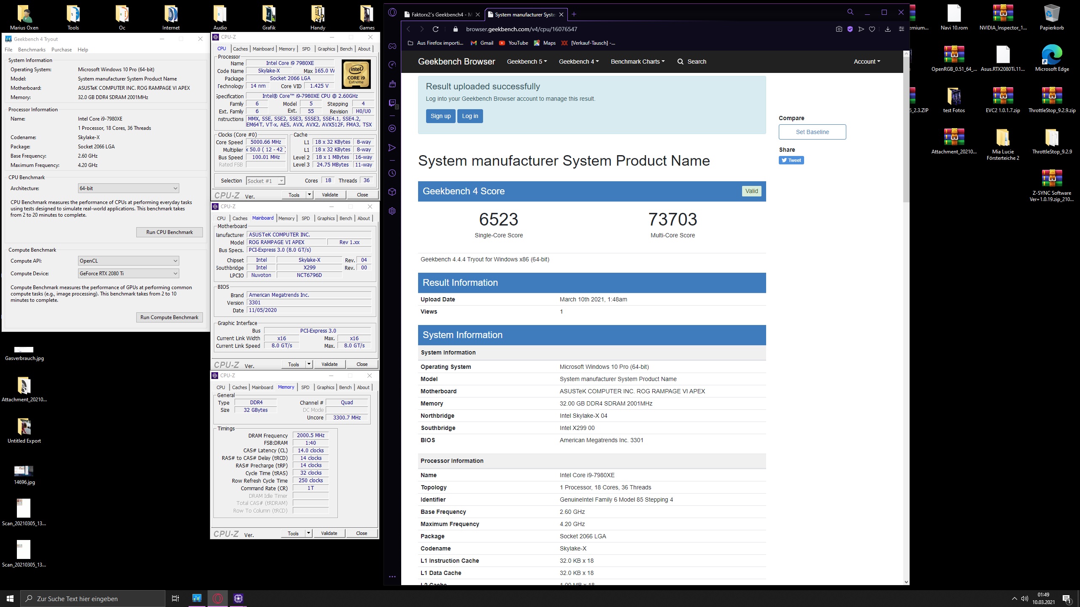Open Player icon in Opera sidebar

392,128
